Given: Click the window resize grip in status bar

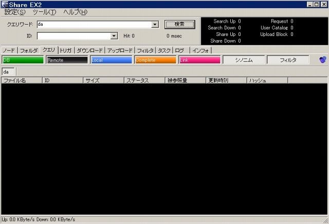Looking at the screenshot, I should [326, 220].
